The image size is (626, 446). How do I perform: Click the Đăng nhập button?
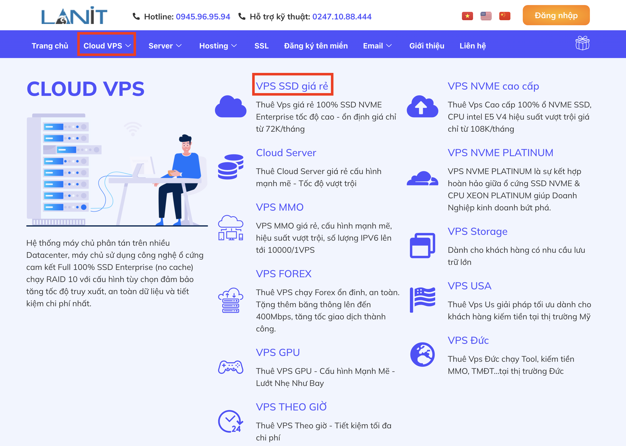[556, 15]
